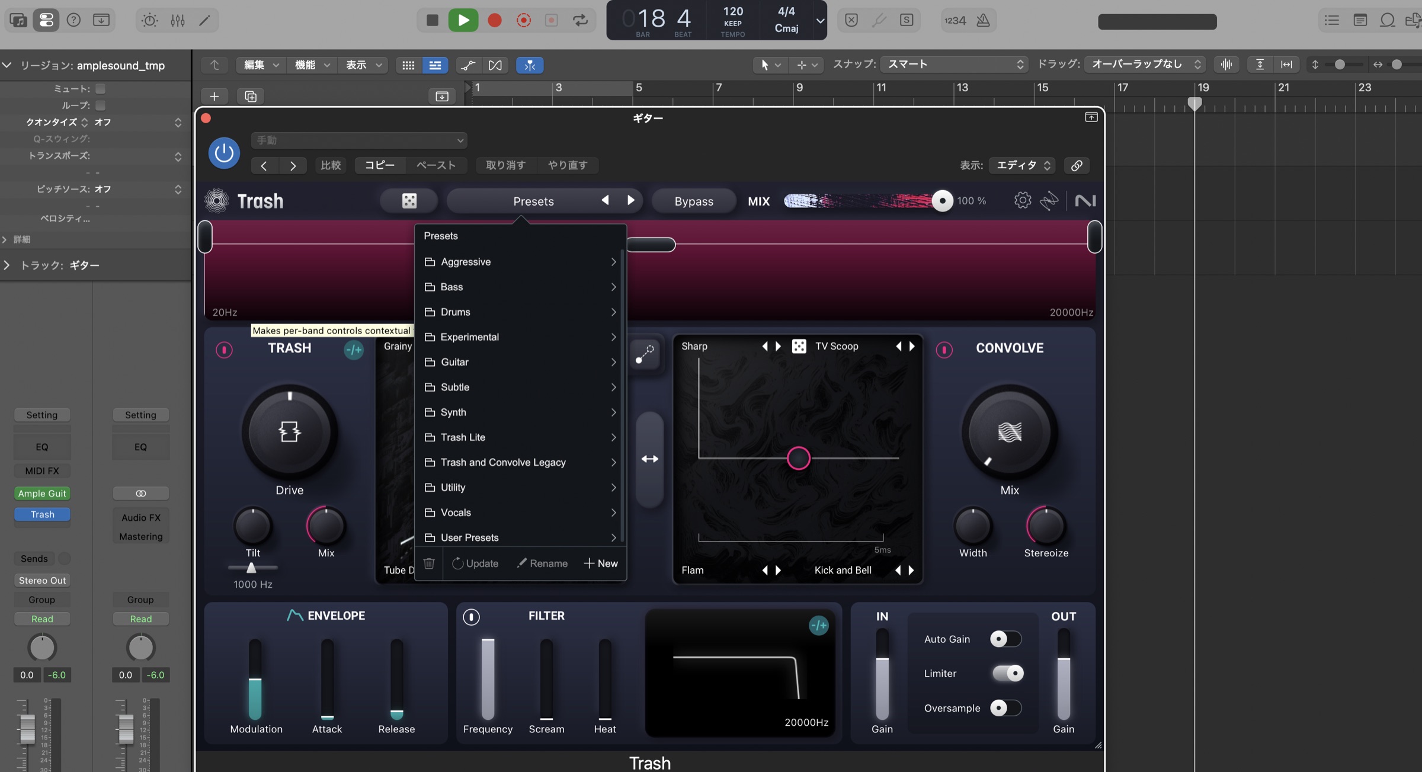The image size is (1422, 772).
Task: Open the Experimental presets folder
Action: click(x=520, y=337)
